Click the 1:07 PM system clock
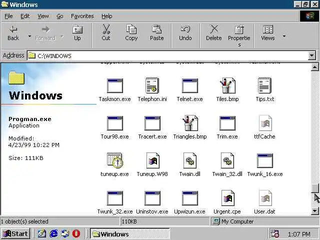Image resolution: width=320 pixels, height=240 pixels. click(299, 234)
